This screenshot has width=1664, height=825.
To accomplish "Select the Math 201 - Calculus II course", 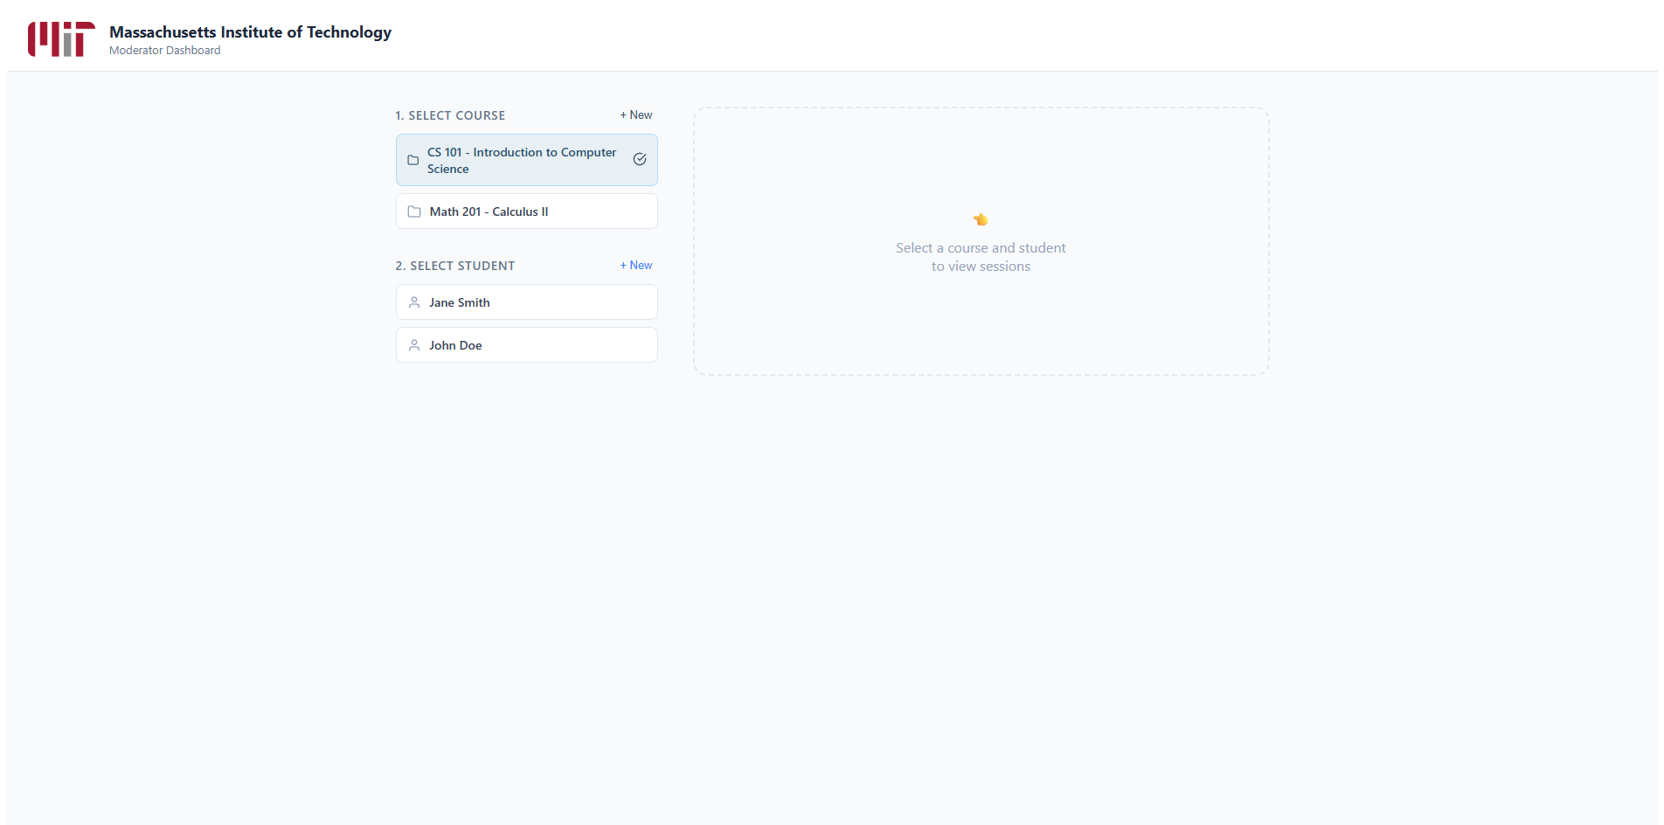I will (x=526, y=211).
